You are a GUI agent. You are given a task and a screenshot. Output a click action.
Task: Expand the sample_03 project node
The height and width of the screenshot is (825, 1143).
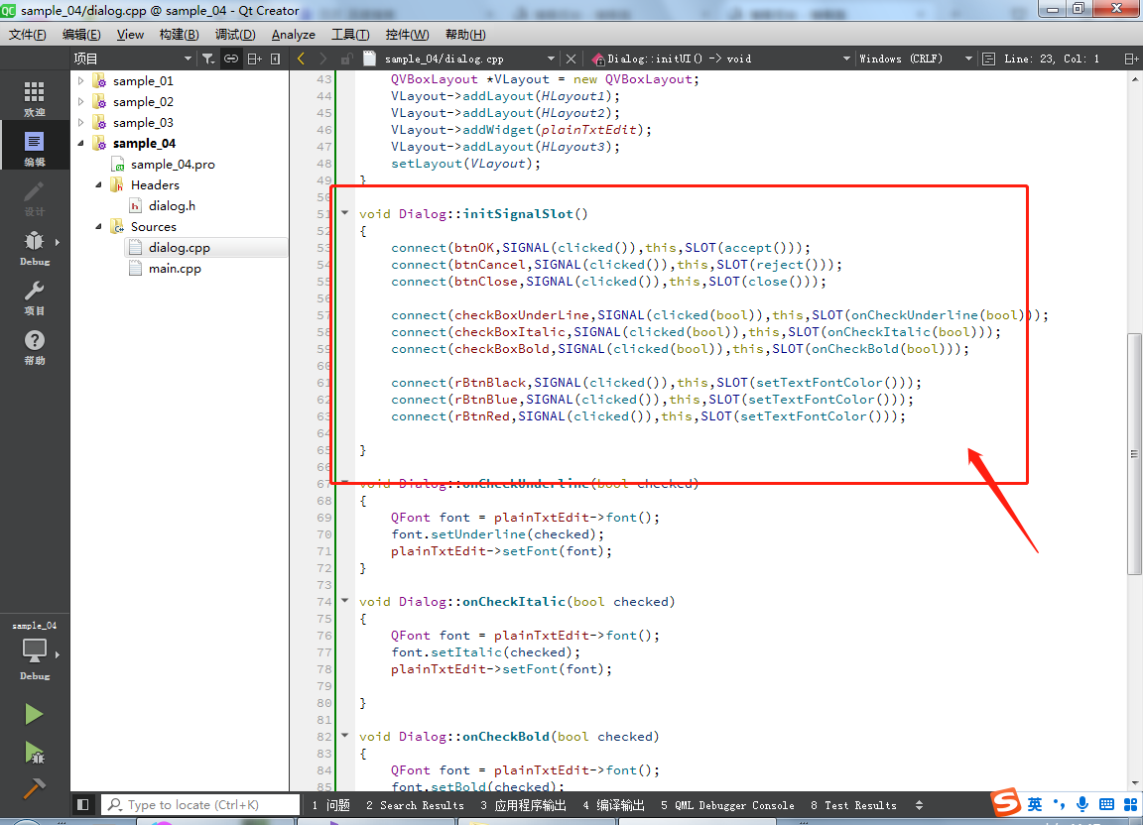(x=81, y=122)
